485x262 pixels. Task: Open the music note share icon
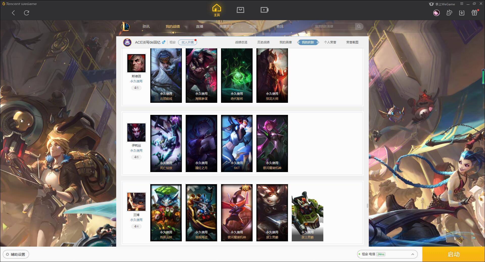[449, 13]
